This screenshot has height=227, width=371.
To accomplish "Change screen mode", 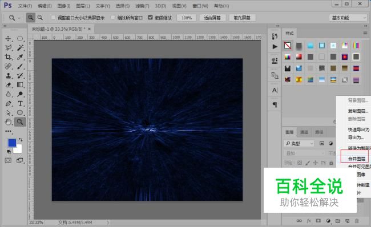I will 20,160.
